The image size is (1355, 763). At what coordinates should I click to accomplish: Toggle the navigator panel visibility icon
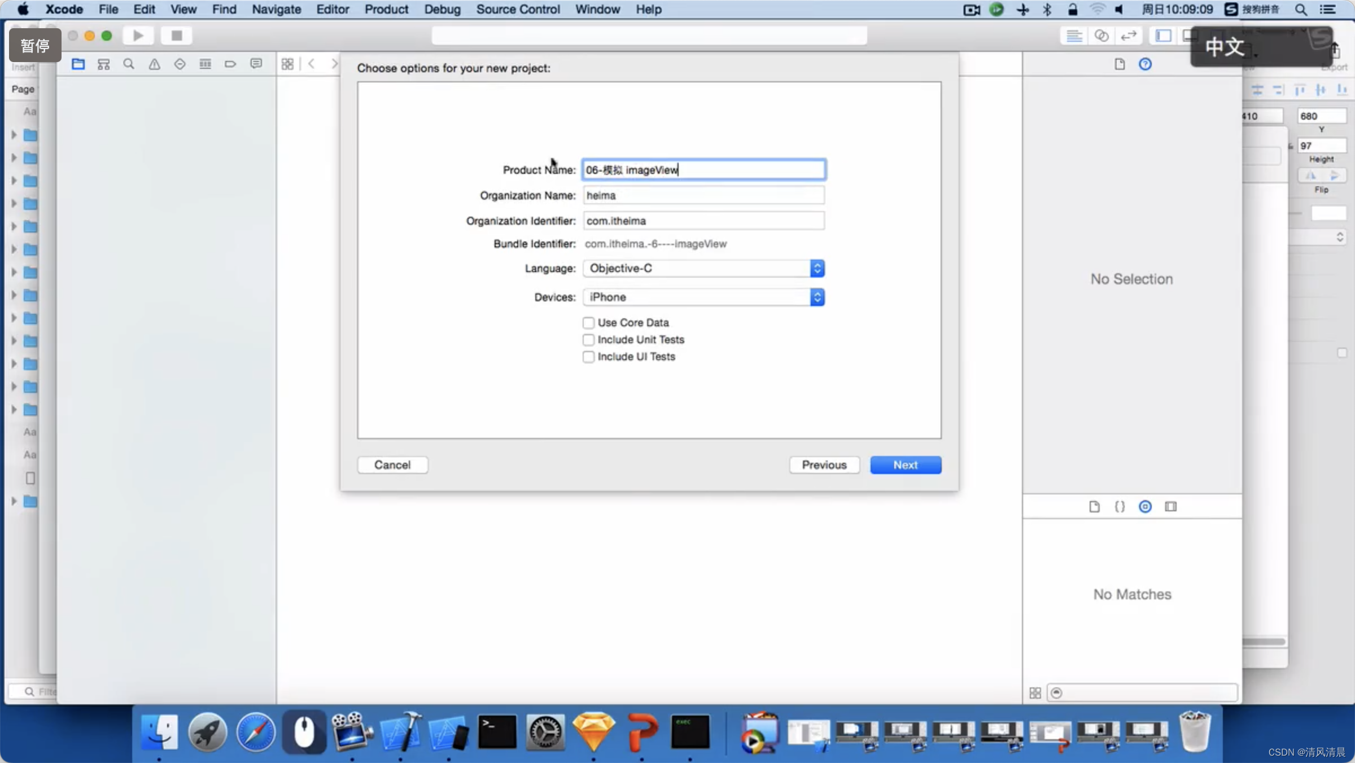[1163, 36]
